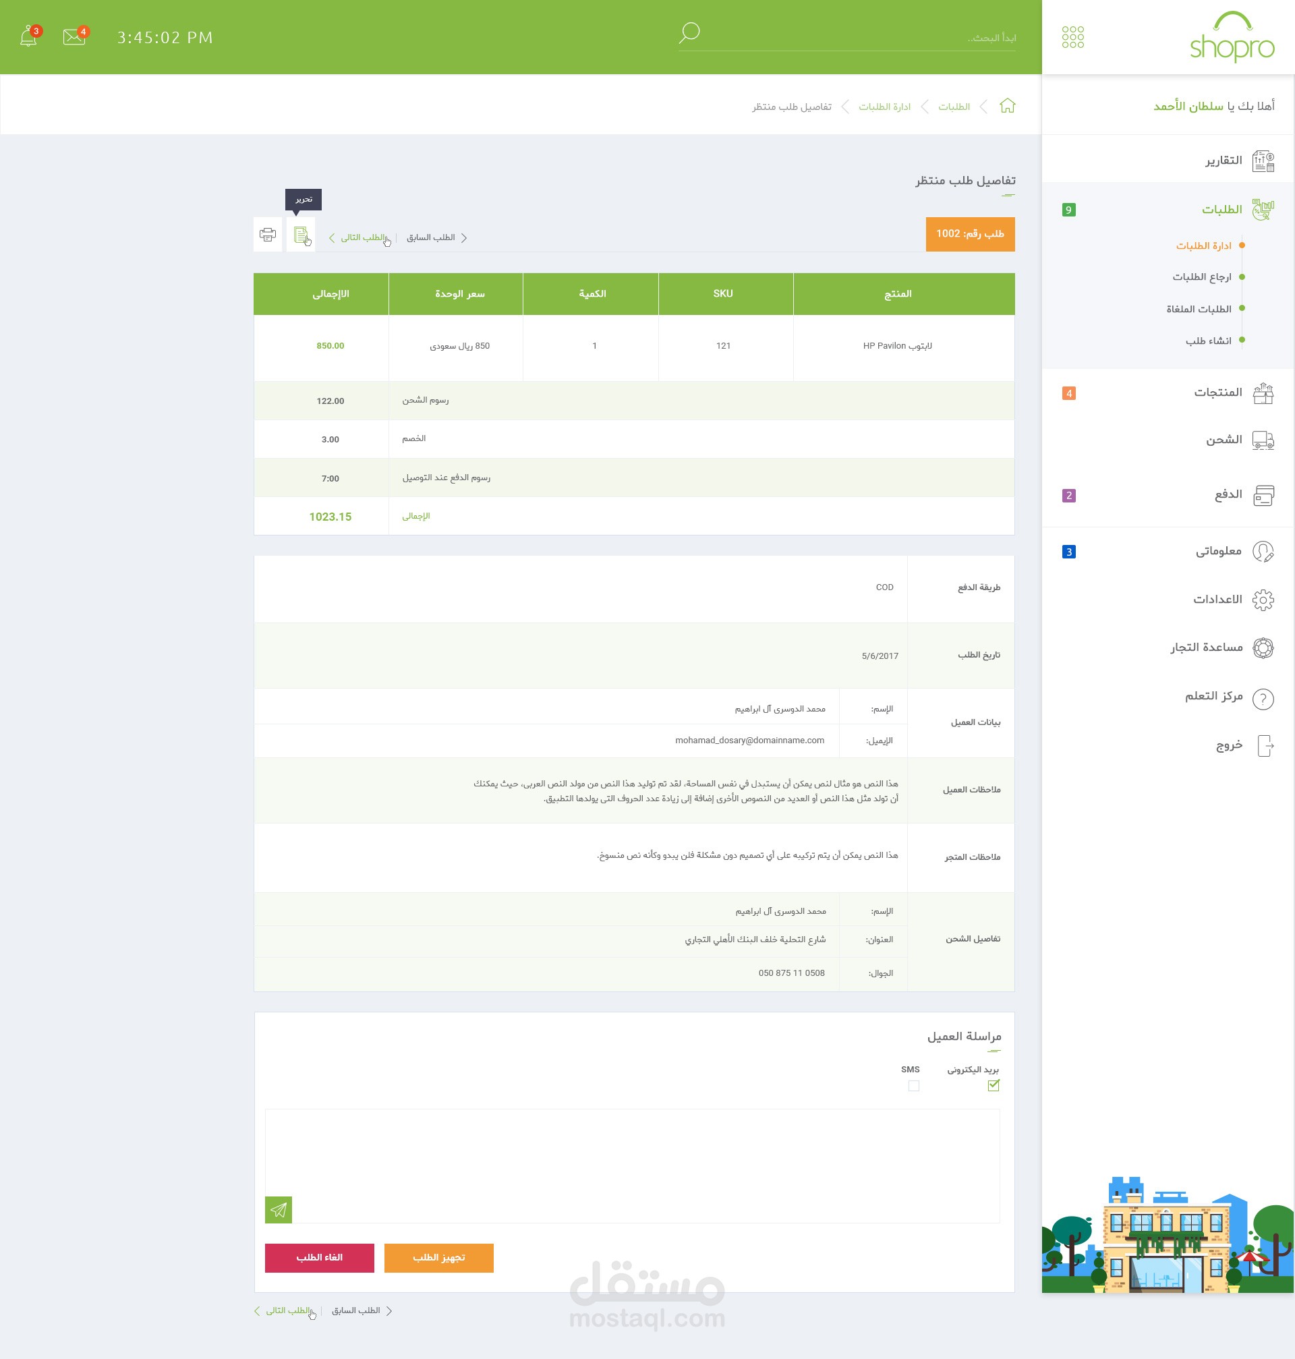Click prepare order (تجهيز الطلب) orange button

click(438, 1258)
